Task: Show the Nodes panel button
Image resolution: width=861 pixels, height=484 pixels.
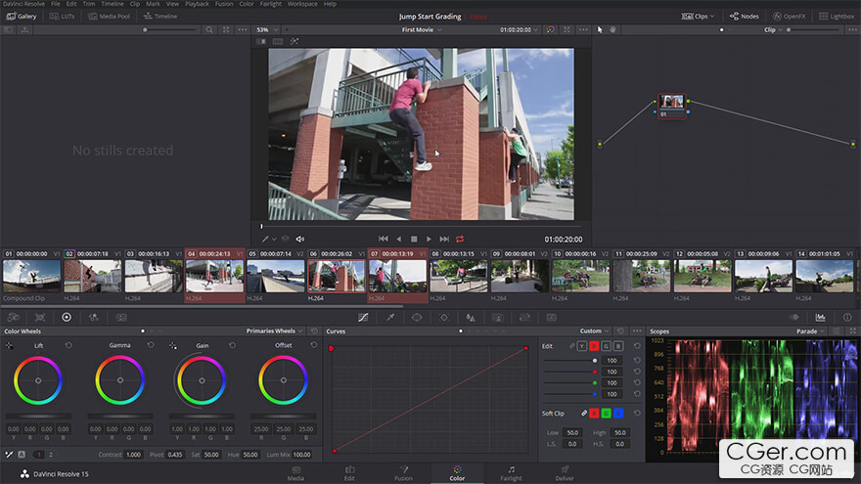Action: click(x=744, y=17)
